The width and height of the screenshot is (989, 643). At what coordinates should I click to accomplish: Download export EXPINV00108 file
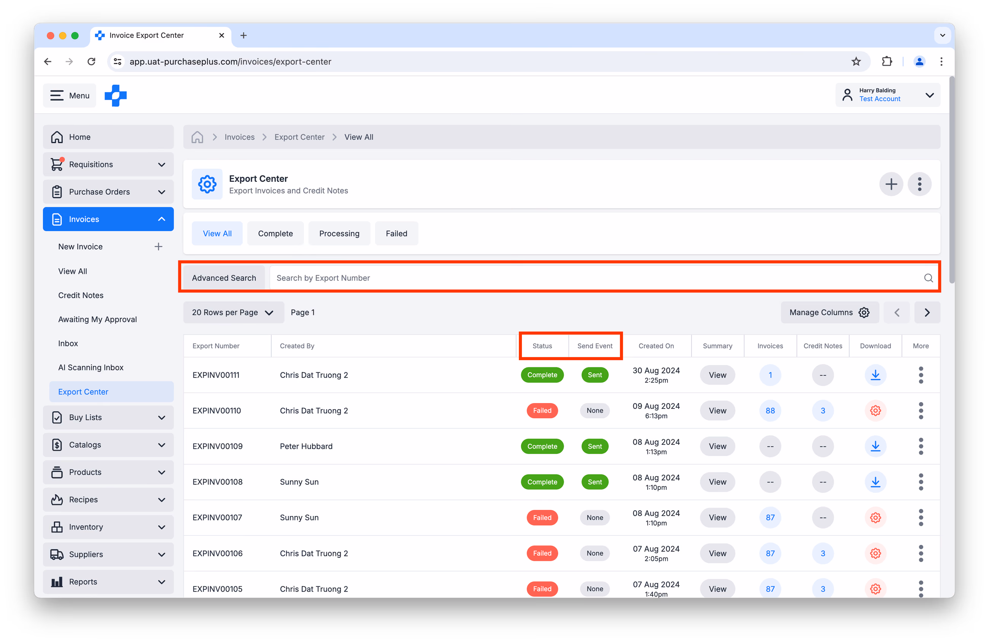click(x=875, y=482)
